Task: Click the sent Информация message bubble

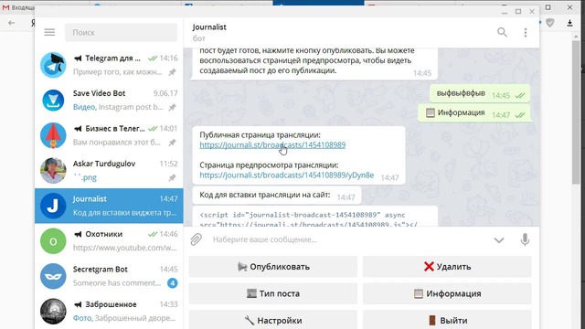Action: tap(473, 113)
